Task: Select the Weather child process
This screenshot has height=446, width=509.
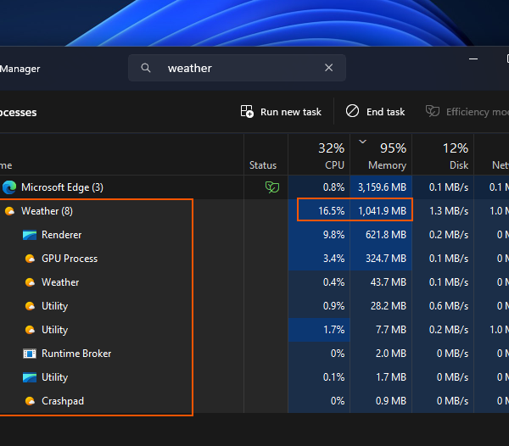Action: 255,282
